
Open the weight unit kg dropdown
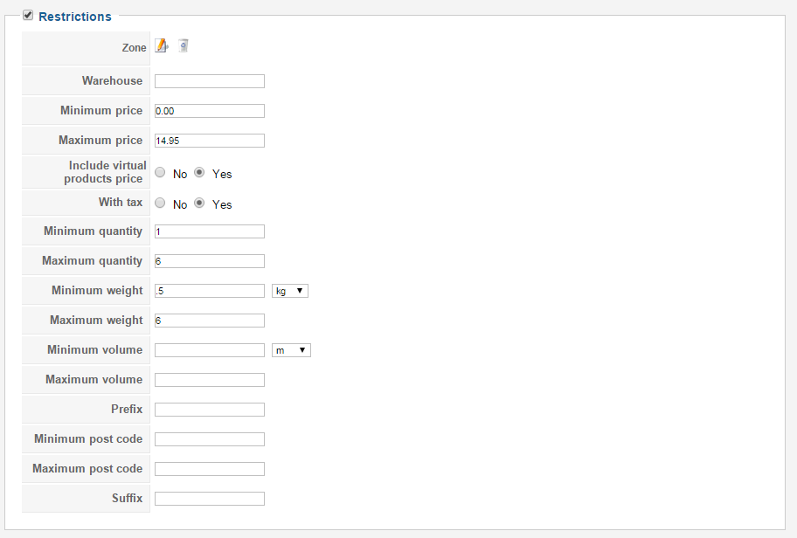coord(290,291)
